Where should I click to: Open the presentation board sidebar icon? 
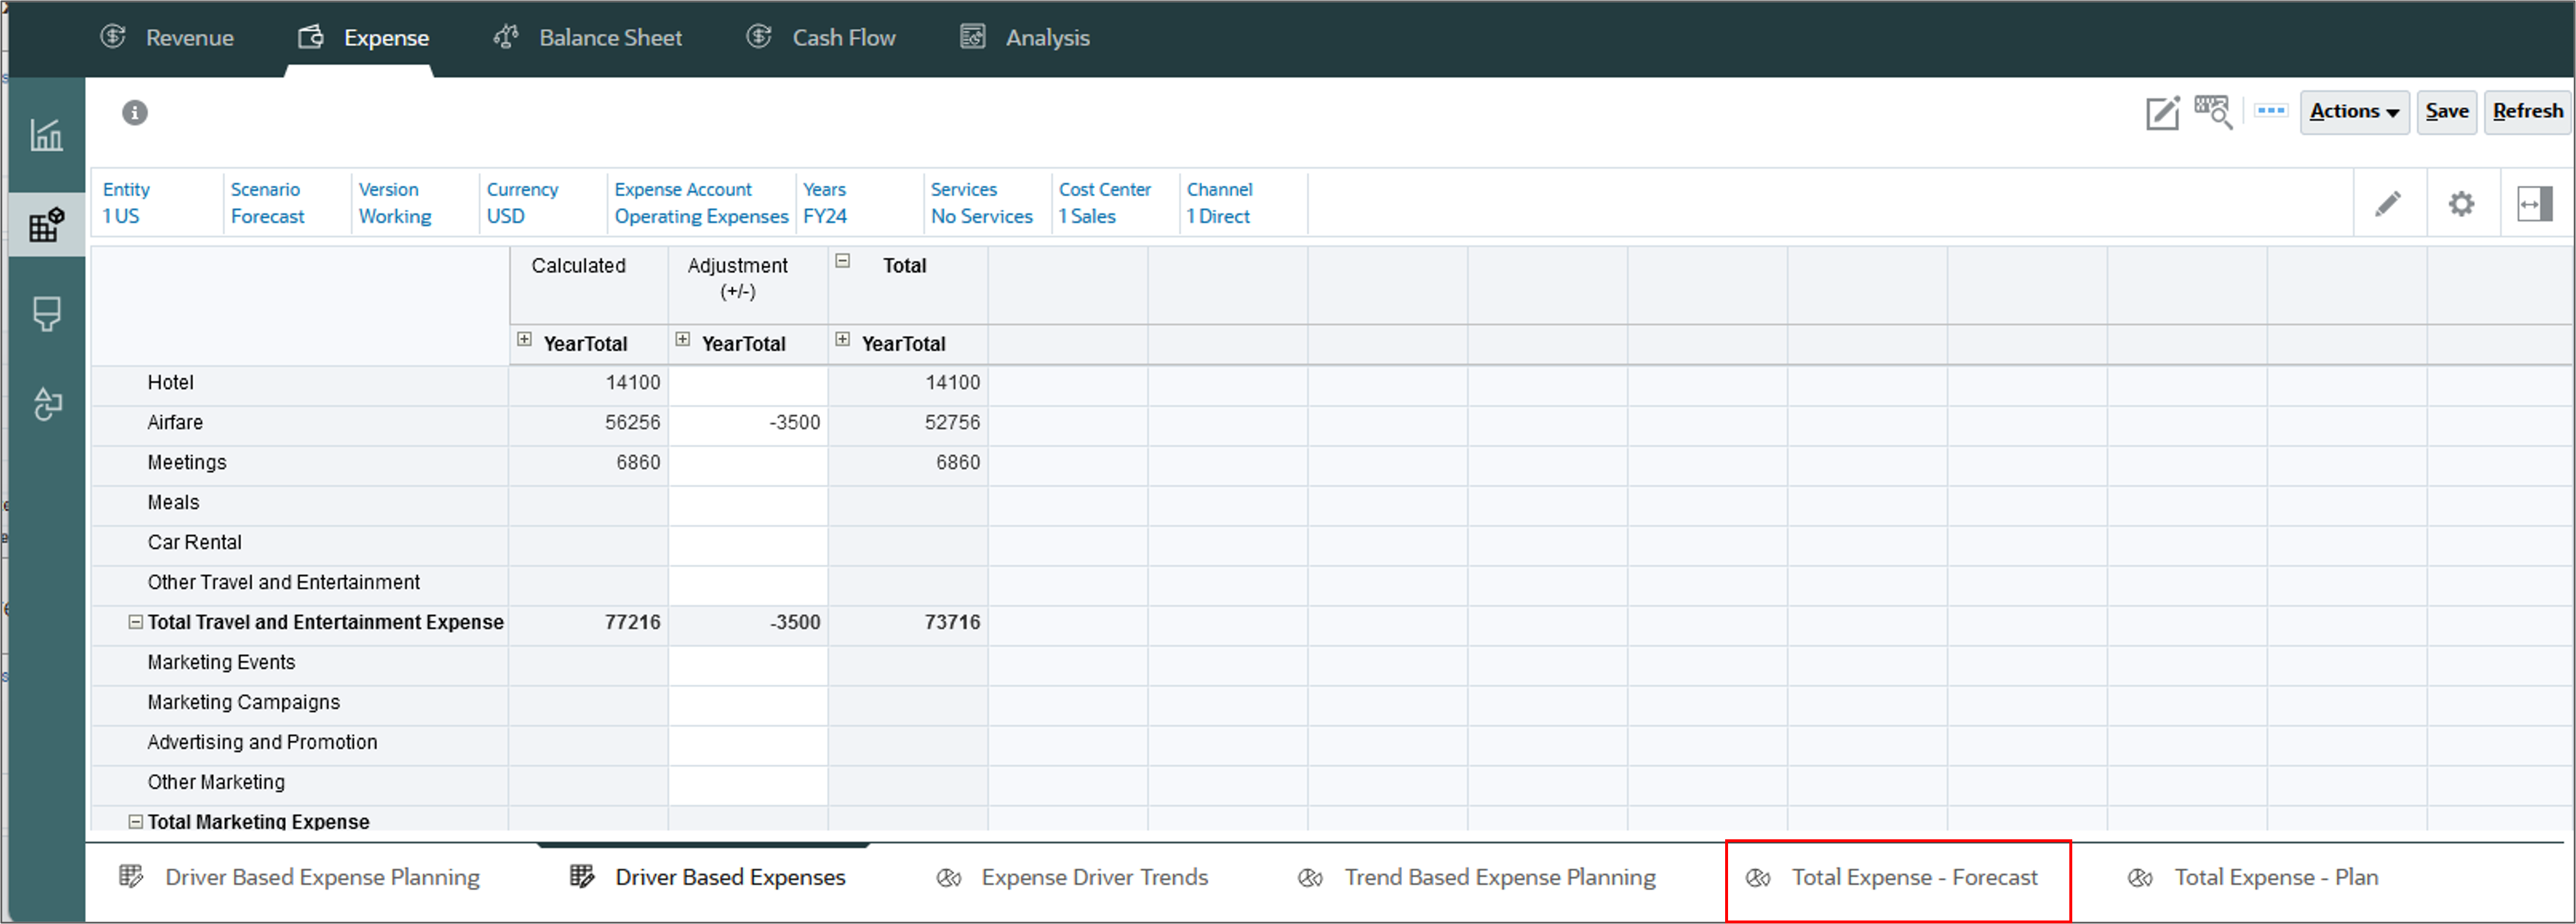46,314
